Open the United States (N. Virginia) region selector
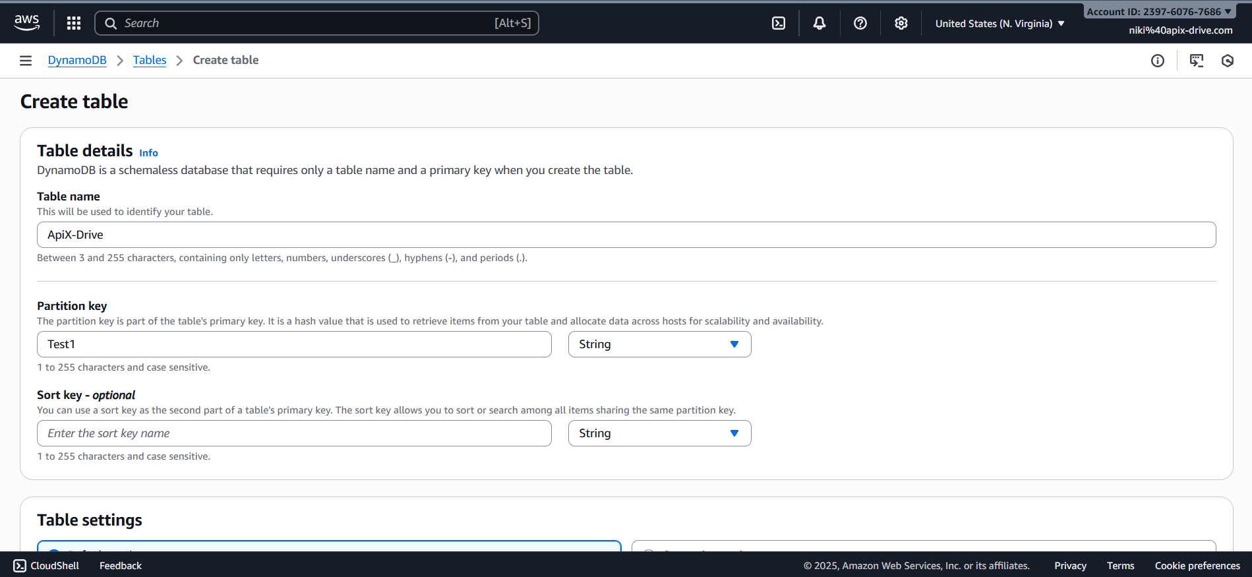 [999, 24]
